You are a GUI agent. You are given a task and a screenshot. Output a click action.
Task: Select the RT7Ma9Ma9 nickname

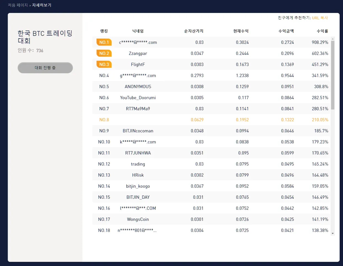pyautogui.click(x=138, y=109)
